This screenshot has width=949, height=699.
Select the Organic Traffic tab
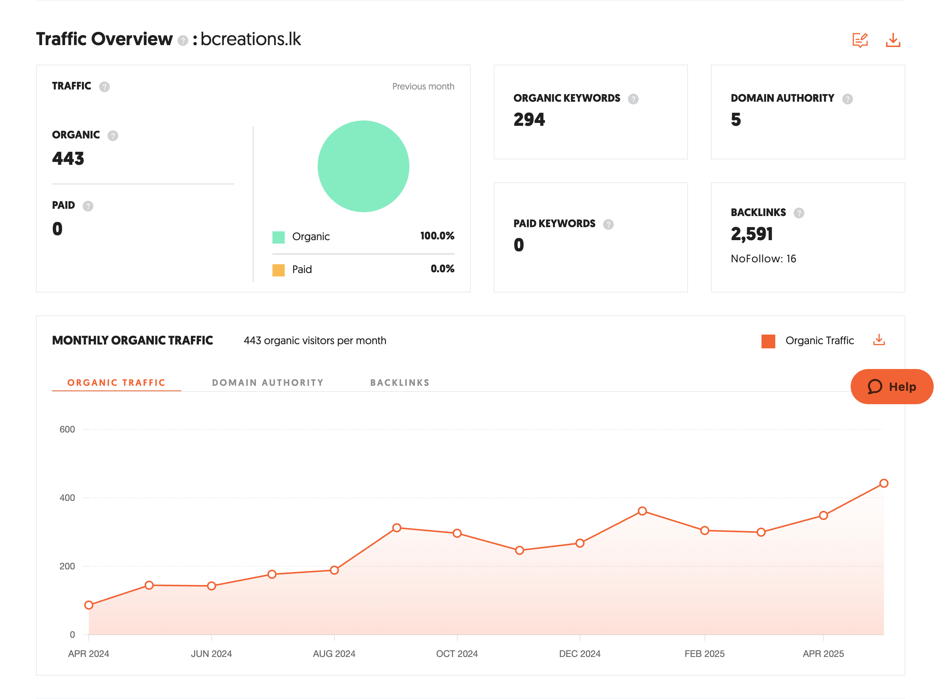tap(117, 382)
